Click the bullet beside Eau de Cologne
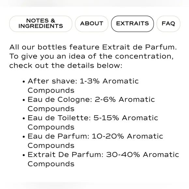The image size is (189, 189). click(x=23, y=100)
